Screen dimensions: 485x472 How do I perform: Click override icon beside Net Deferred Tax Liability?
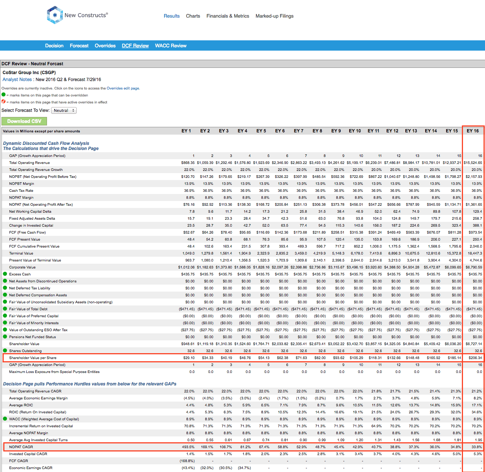[5, 288]
